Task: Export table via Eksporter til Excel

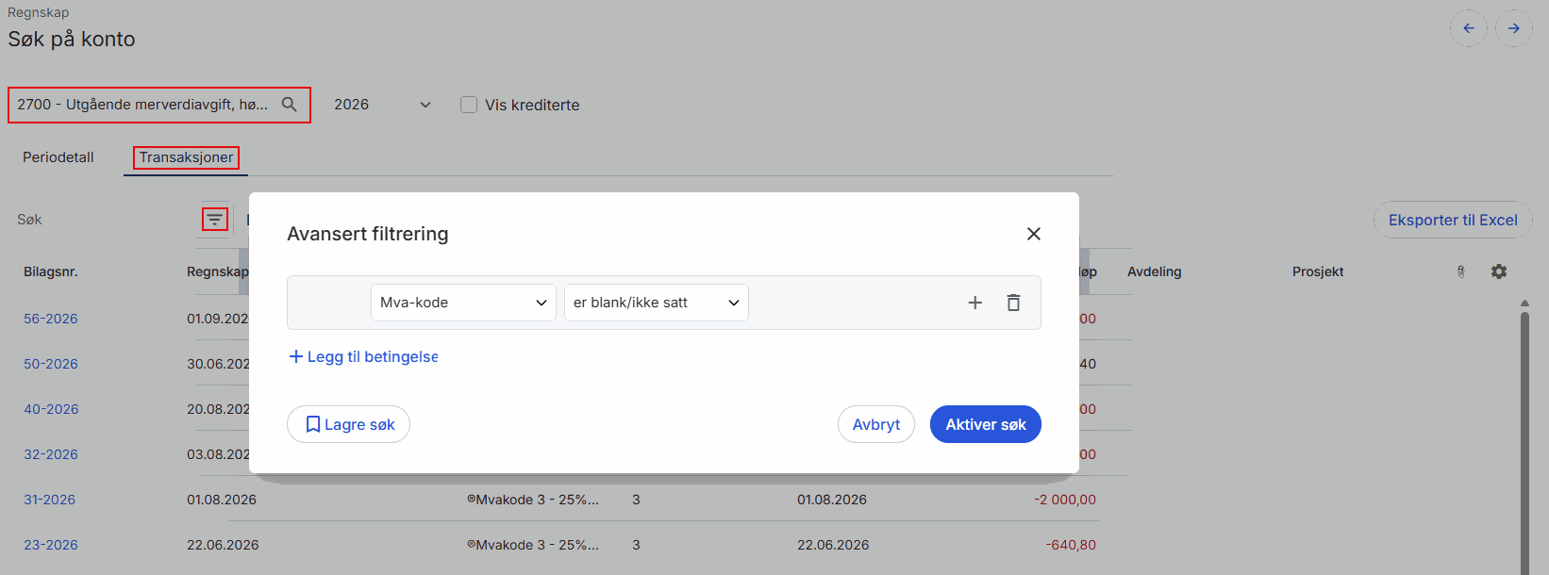Action: [1453, 220]
